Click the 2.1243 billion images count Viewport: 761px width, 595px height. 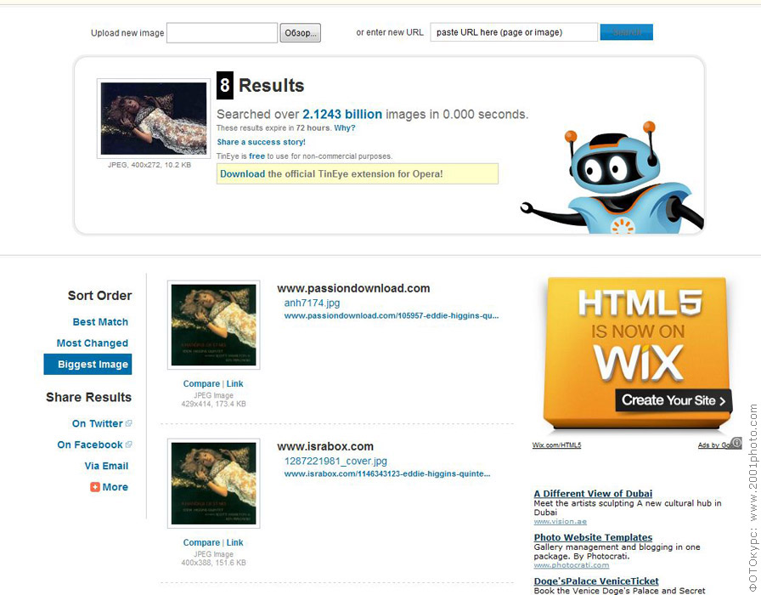[342, 114]
